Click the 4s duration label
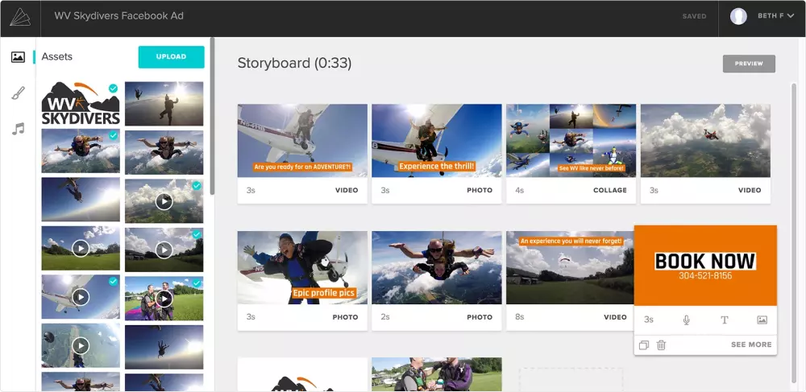The image size is (806, 392). (520, 190)
